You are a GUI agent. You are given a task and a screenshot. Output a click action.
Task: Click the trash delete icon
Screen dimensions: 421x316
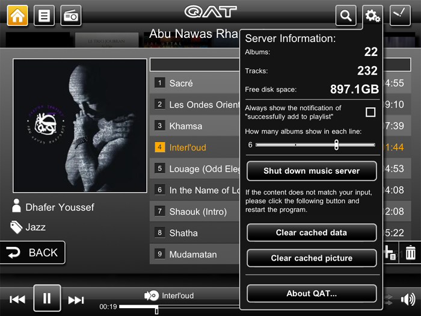(410, 253)
